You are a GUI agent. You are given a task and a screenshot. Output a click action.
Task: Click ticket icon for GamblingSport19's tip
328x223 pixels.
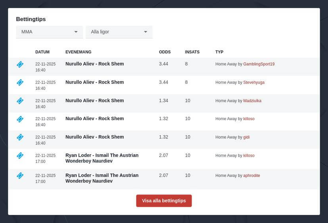pyautogui.click(x=20, y=64)
